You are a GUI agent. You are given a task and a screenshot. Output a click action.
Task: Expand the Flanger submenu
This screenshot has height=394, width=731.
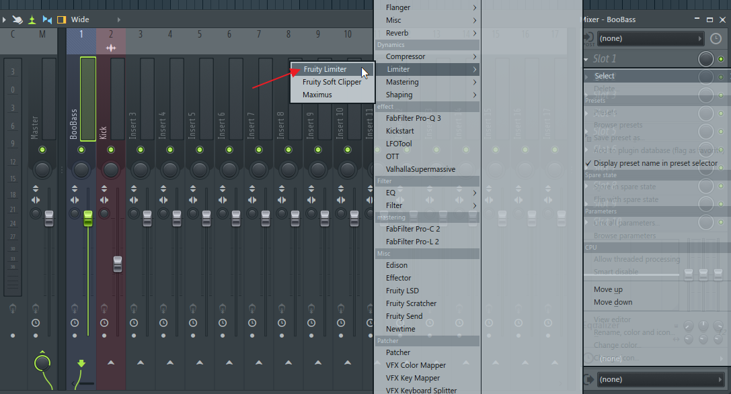coord(428,7)
